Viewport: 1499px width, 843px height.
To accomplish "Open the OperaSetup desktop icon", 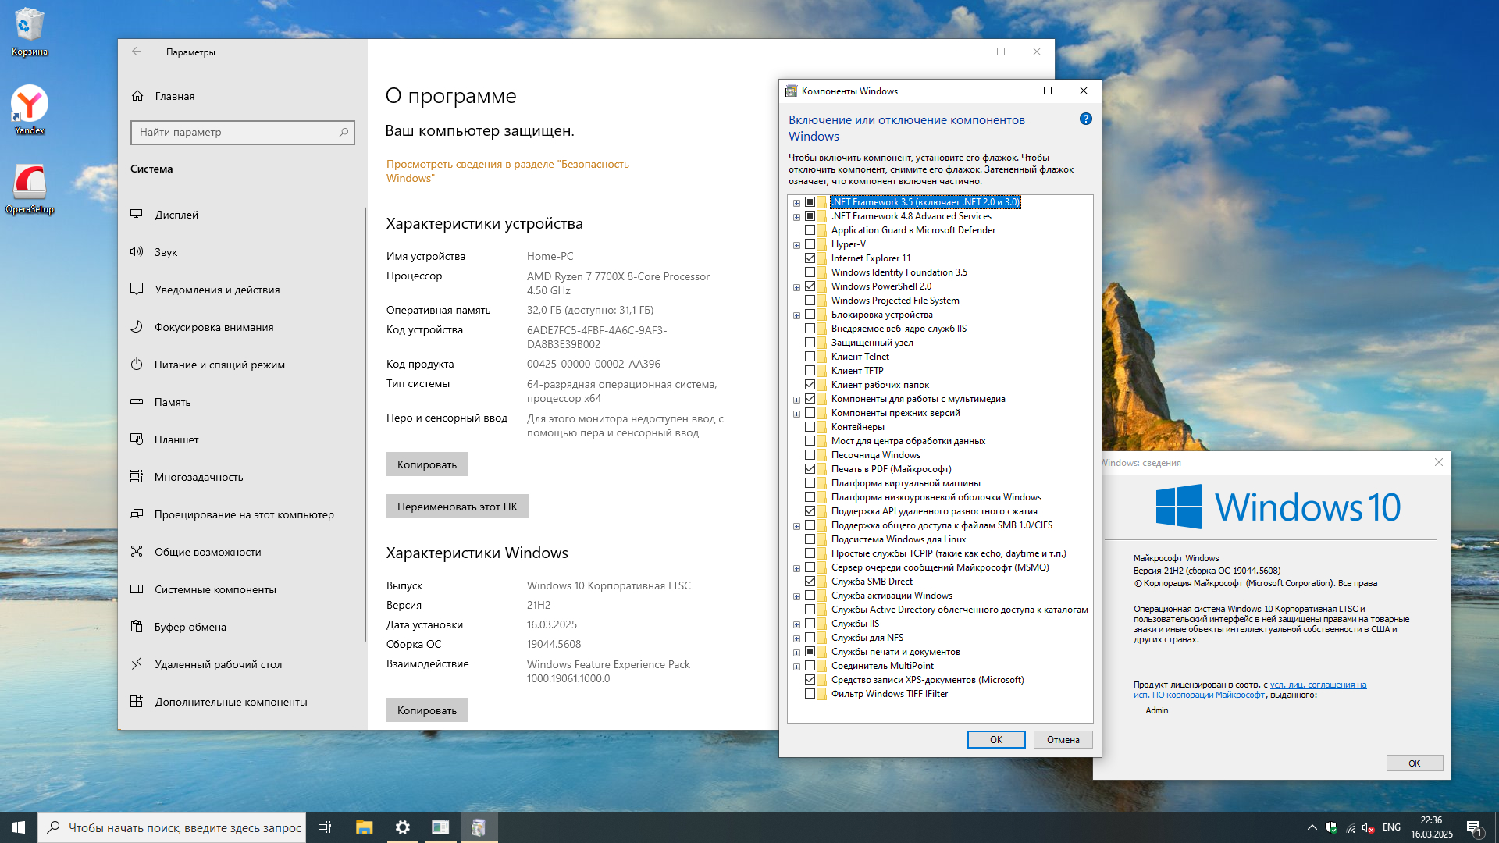I will (x=30, y=183).
